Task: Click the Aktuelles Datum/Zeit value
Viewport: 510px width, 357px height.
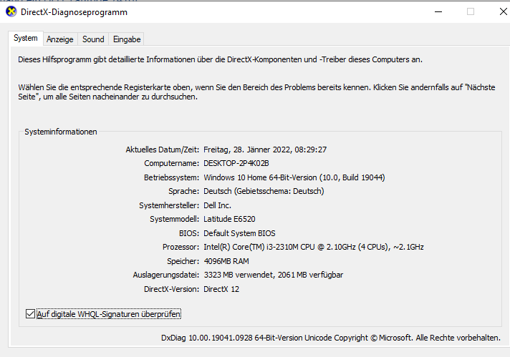Action: (x=265, y=150)
